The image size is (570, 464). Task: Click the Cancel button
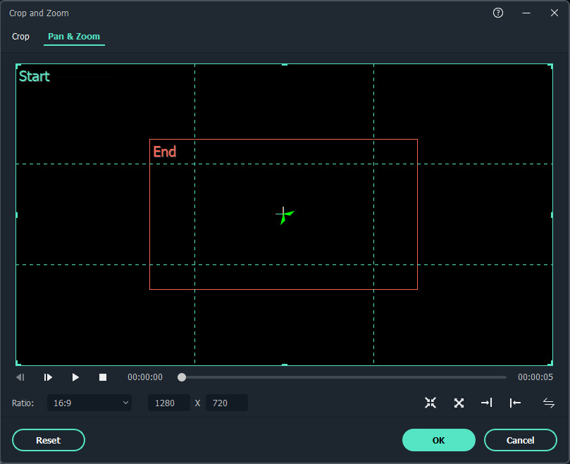[x=520, y=440]
